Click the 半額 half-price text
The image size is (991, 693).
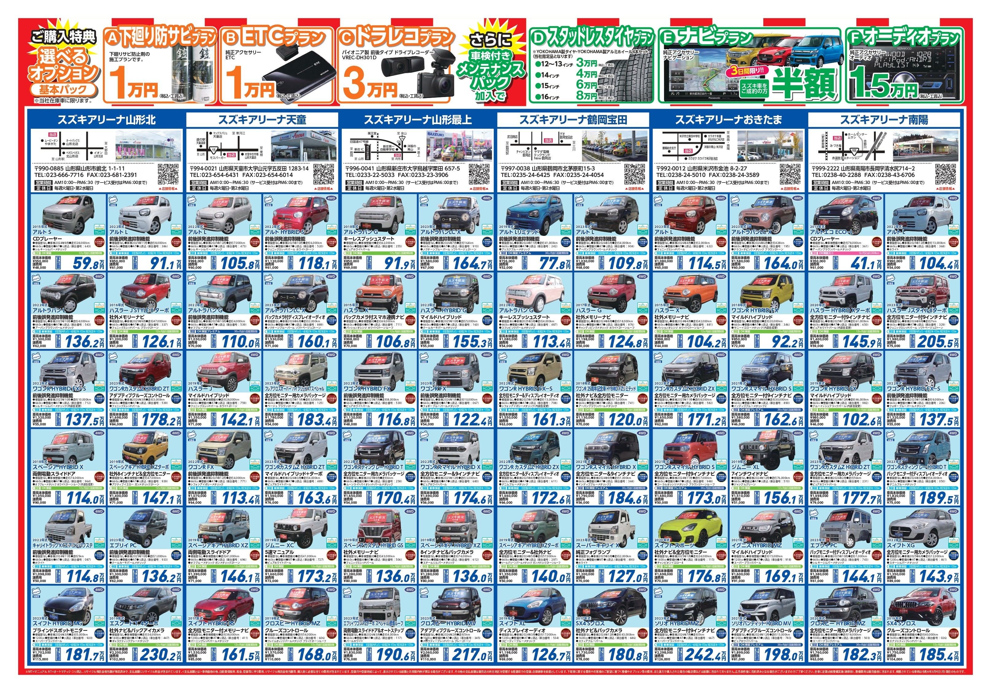[x=804, y=84]
